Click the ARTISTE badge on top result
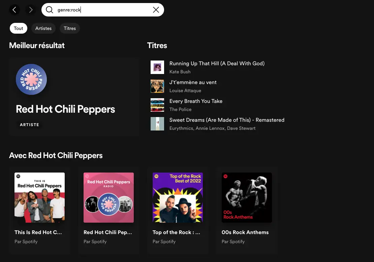374x262 pixels. tap(29, 124)
